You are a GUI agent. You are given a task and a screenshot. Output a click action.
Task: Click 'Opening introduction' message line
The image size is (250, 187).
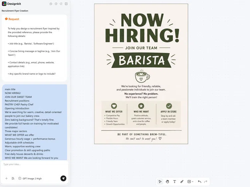click(x=17, y=108)
